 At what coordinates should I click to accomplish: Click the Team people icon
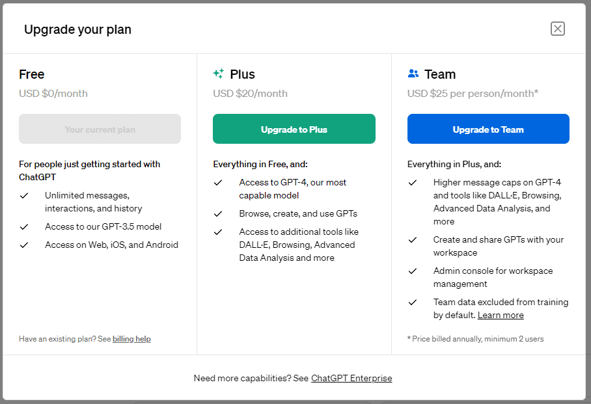(413, 74)
